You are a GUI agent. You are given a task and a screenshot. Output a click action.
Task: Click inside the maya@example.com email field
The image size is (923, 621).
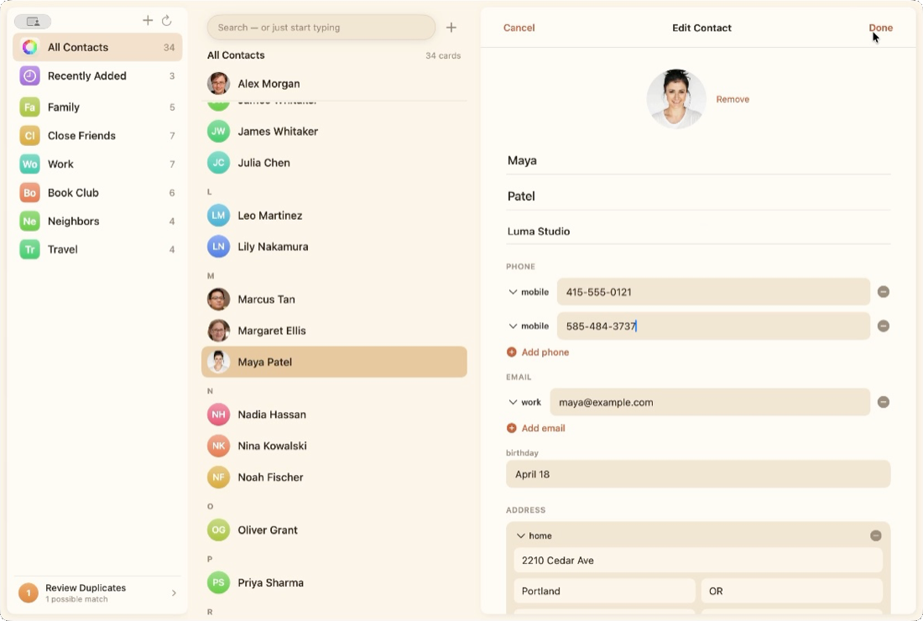pyautogui.click(x=710, y=402)
